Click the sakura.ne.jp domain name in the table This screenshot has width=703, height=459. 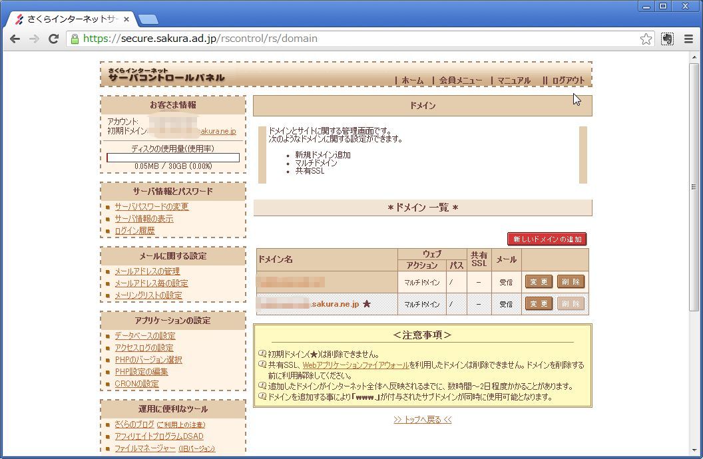point(336,304)
